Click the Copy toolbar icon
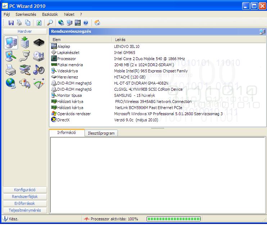This screenshot has height=225, width=267. click(x=27, y=23)
